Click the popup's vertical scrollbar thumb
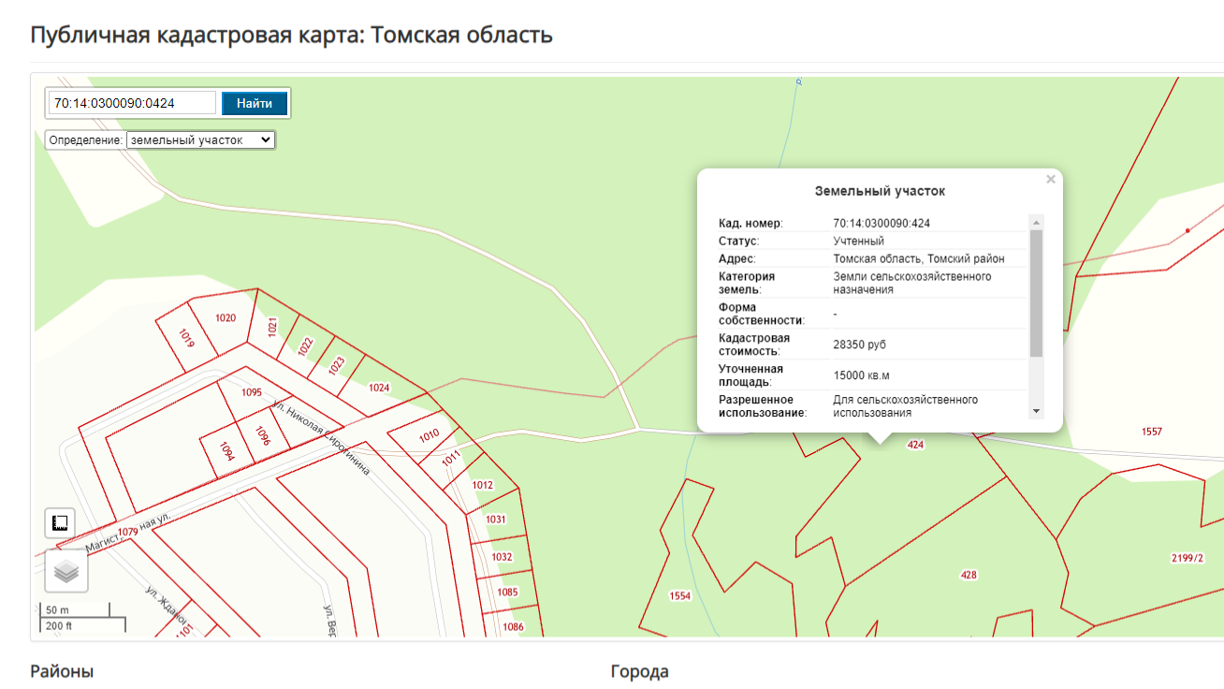This screenshot has width=1224, height=689. (1036, 292)
